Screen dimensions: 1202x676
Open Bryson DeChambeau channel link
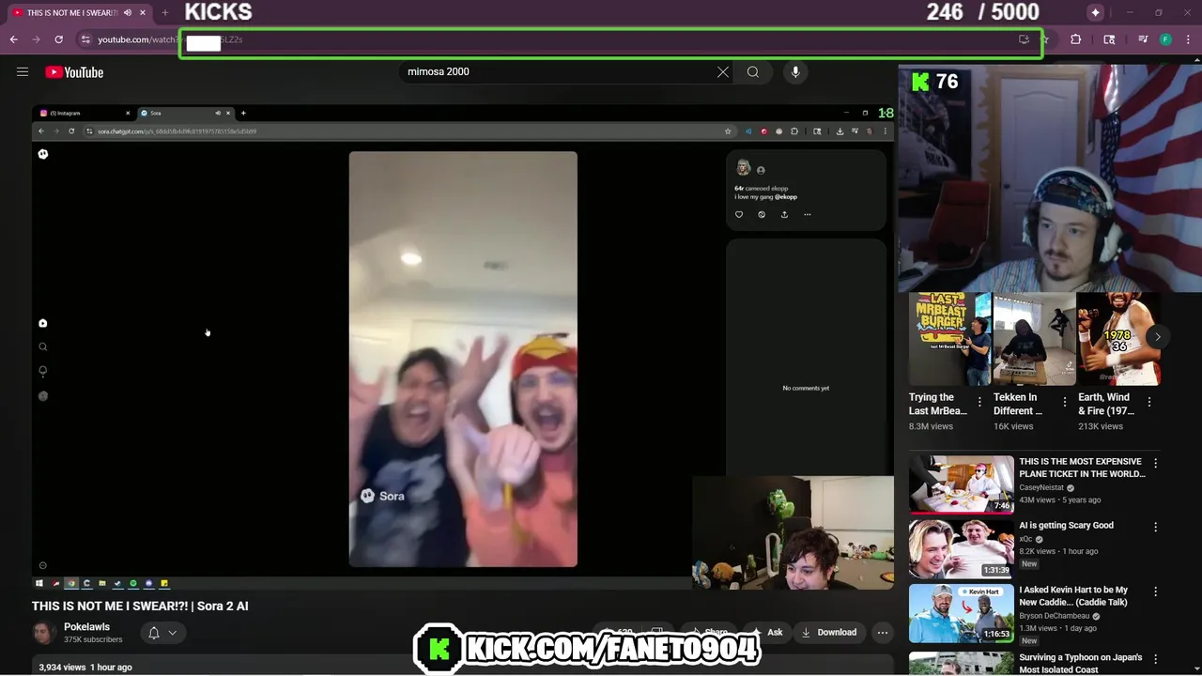pos(1056,616)
